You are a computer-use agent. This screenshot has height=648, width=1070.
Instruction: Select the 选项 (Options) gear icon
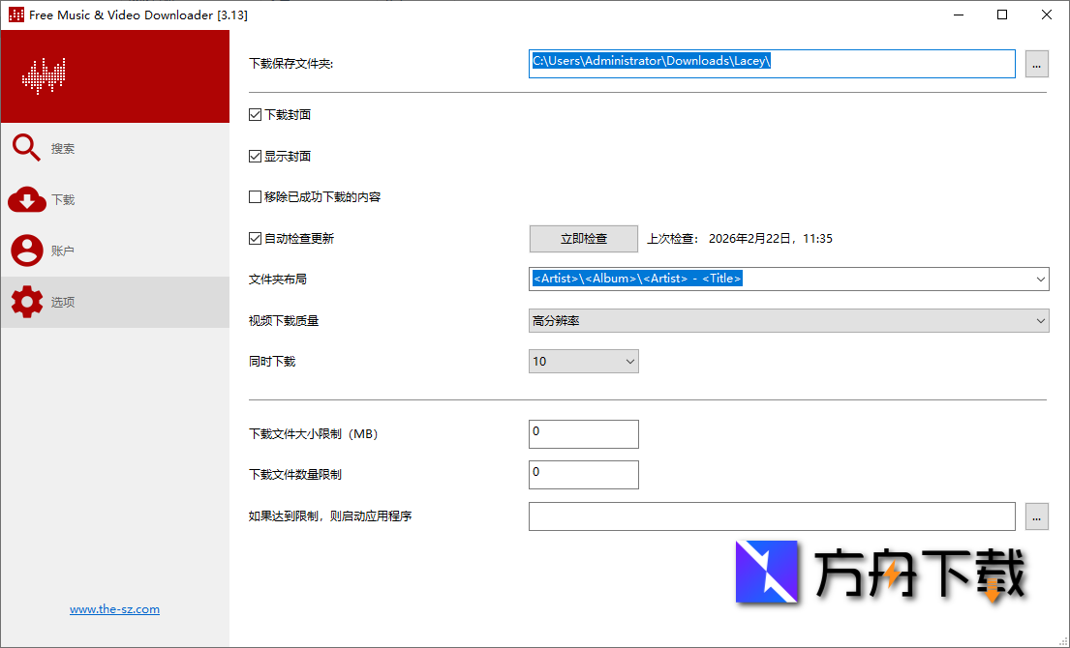pos(27,301)
